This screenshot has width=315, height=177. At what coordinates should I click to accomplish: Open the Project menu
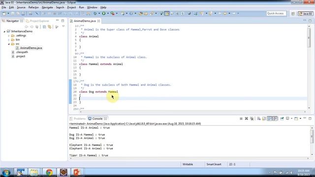pos(71,7)
